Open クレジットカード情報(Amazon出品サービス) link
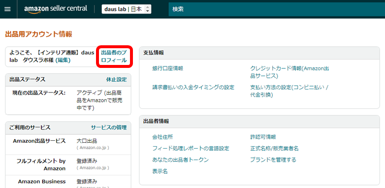Viewport: 385px width, 188px height. click(289, 72)
